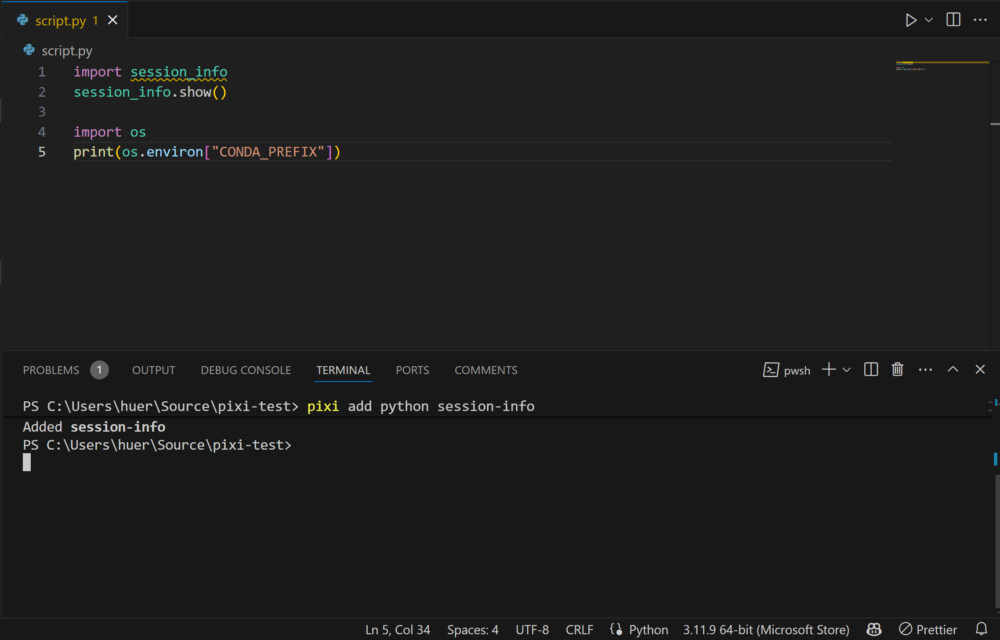
Task: Open the pwsh terminal shell entry
Action: (x=787, y=370)
